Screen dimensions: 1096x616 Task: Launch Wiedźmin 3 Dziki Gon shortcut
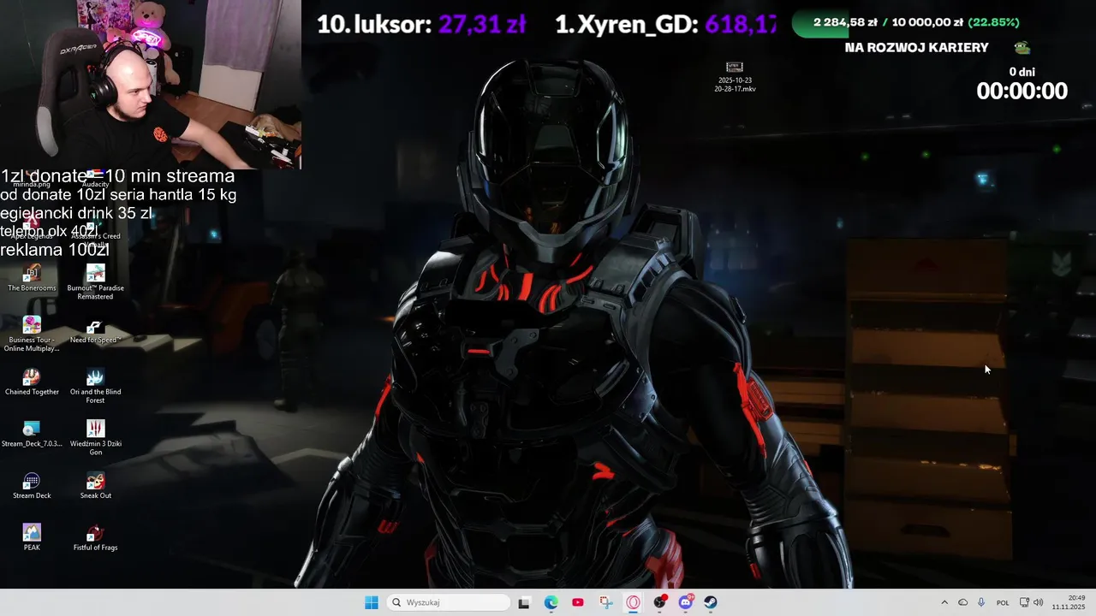click(95, 438)
